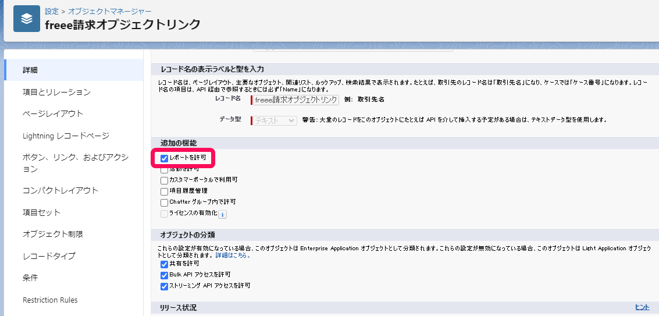Check Chatter グループ内で許可 option
This screenshot has height=316, width=659.
click(x=165, y=203)
